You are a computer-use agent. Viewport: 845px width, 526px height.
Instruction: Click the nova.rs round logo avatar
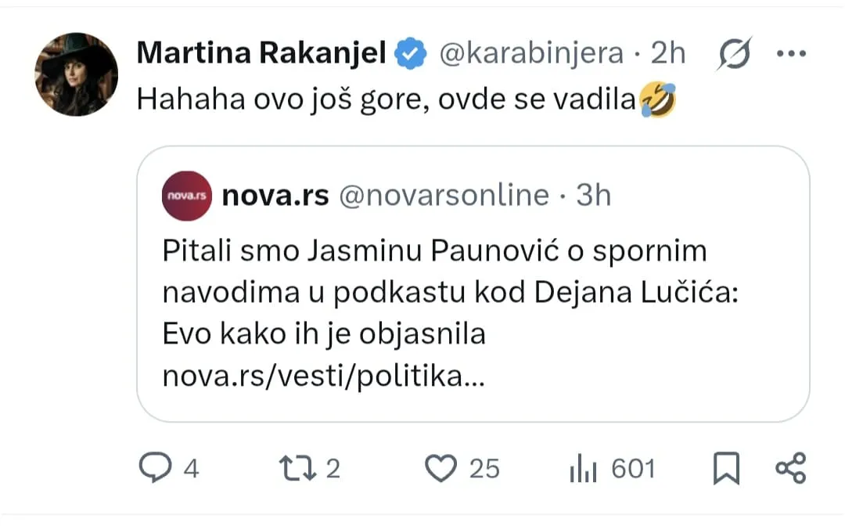pos(186,196)
